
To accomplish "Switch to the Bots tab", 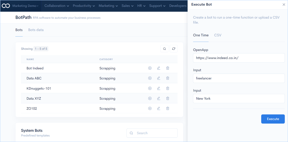I will click(19, 30).
